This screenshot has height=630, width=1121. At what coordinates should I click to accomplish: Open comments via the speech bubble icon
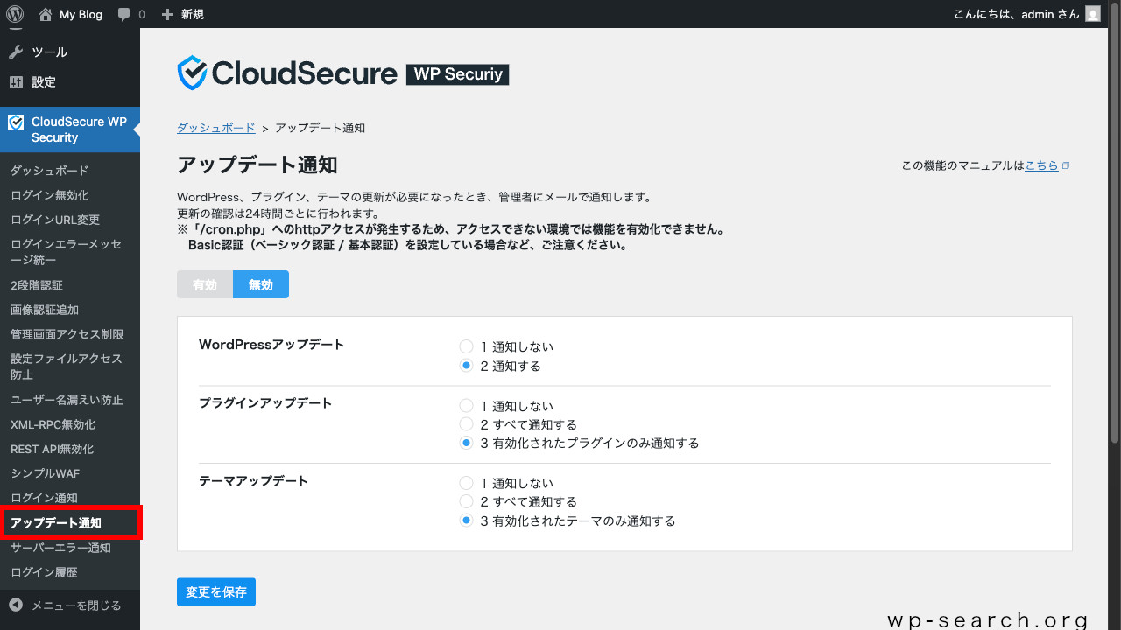click(125, 13)
